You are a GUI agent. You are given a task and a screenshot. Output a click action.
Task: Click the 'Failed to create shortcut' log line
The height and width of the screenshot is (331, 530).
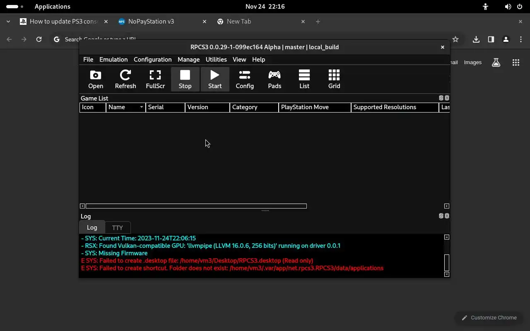click(x=232, y=268)
